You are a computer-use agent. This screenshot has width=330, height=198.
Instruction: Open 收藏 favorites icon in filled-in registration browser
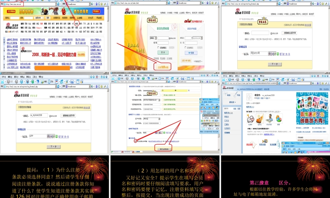[x=44, y=82]
